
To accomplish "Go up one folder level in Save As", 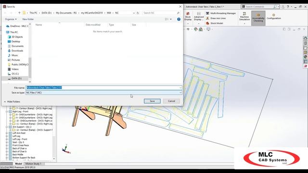I will pyautogui.click(x=19, y=13).
